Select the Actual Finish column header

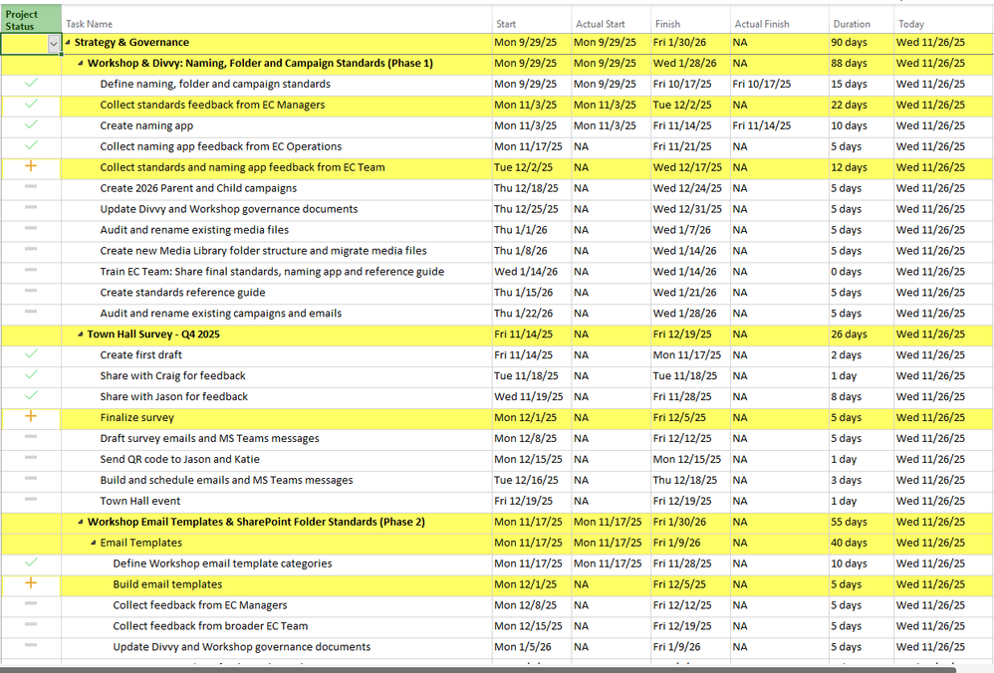pos(780,20)
